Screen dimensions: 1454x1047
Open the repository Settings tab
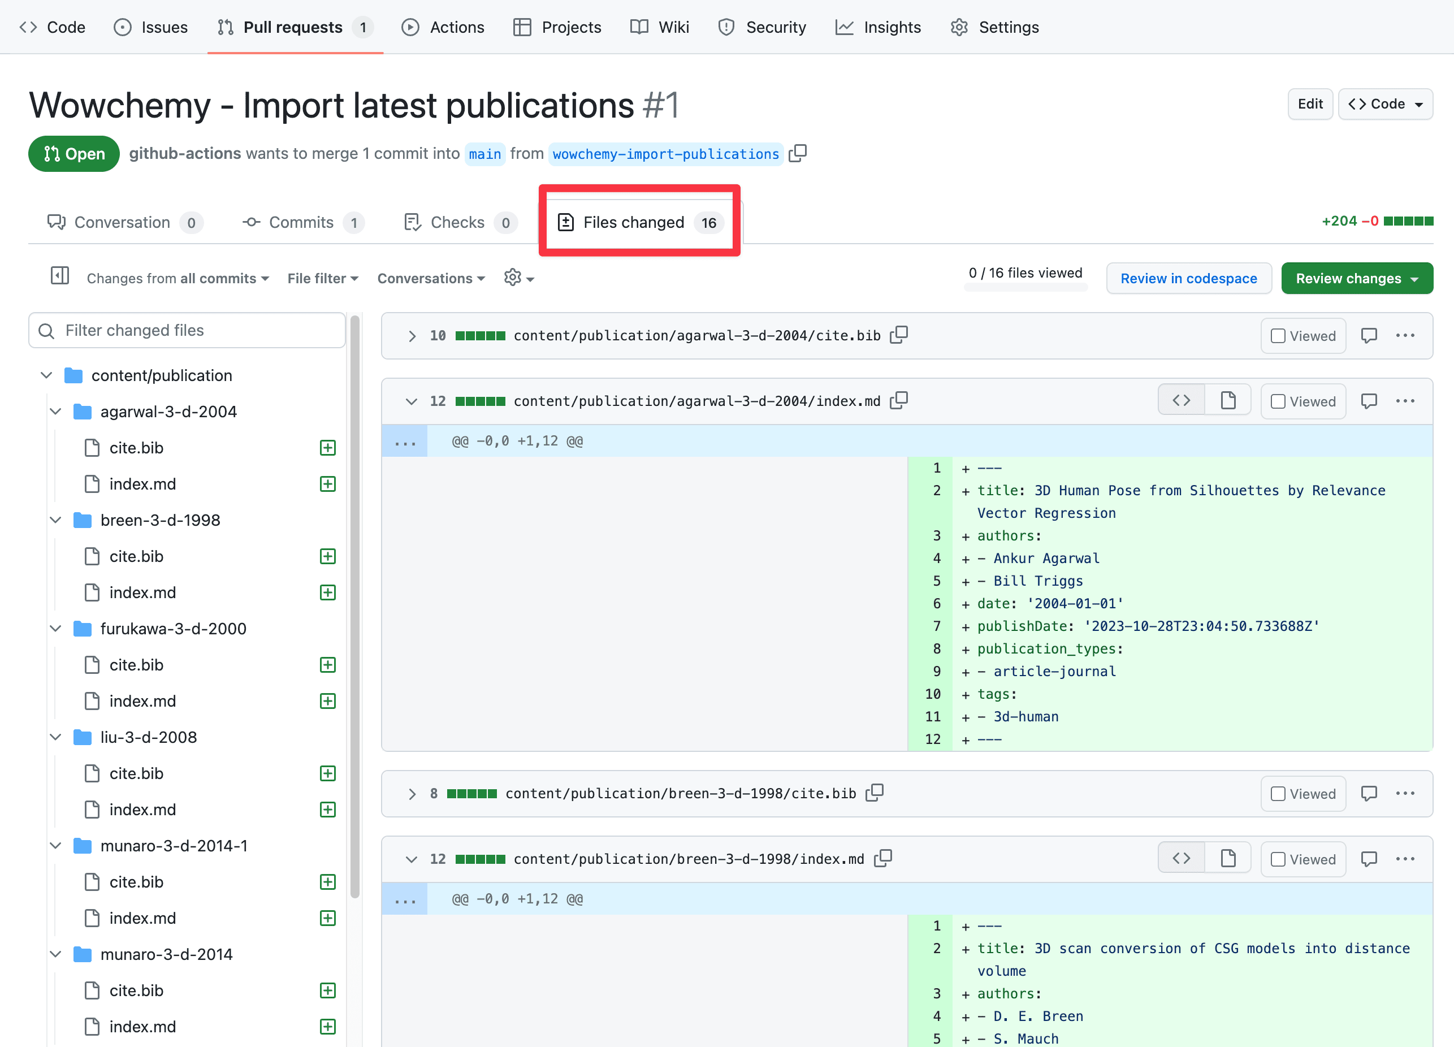click(994, 27)
